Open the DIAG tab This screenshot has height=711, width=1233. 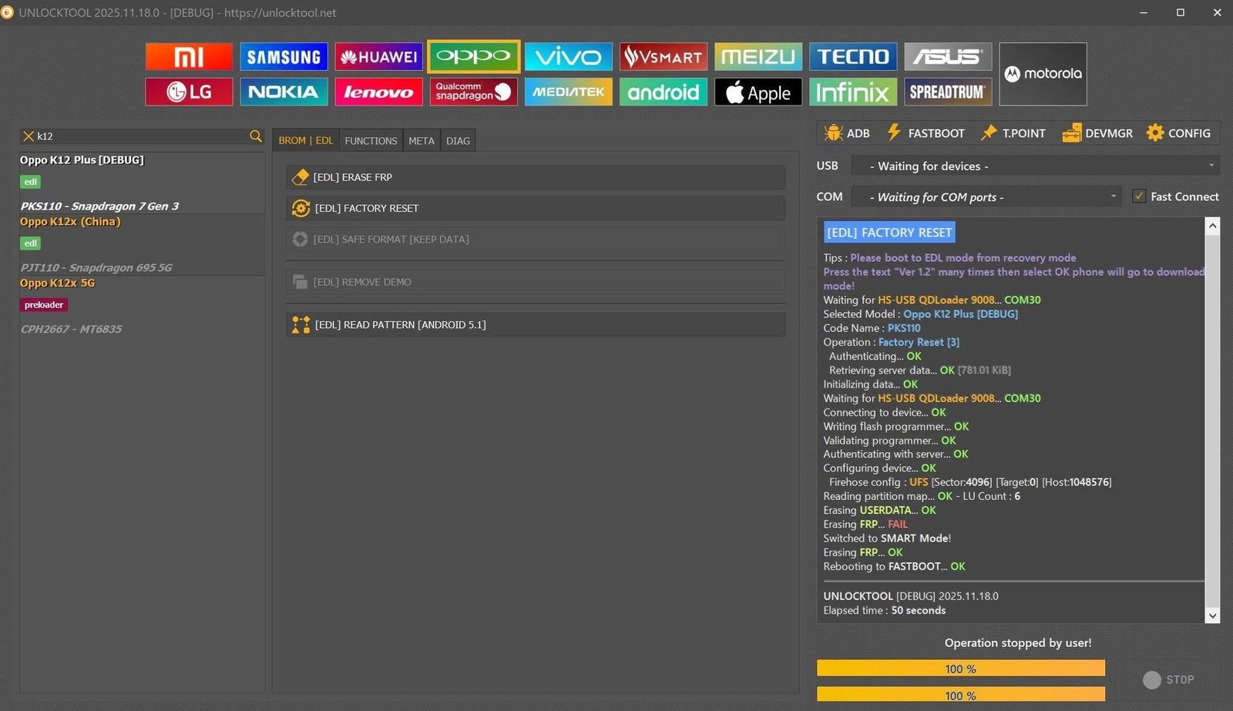tap(458, 140)
